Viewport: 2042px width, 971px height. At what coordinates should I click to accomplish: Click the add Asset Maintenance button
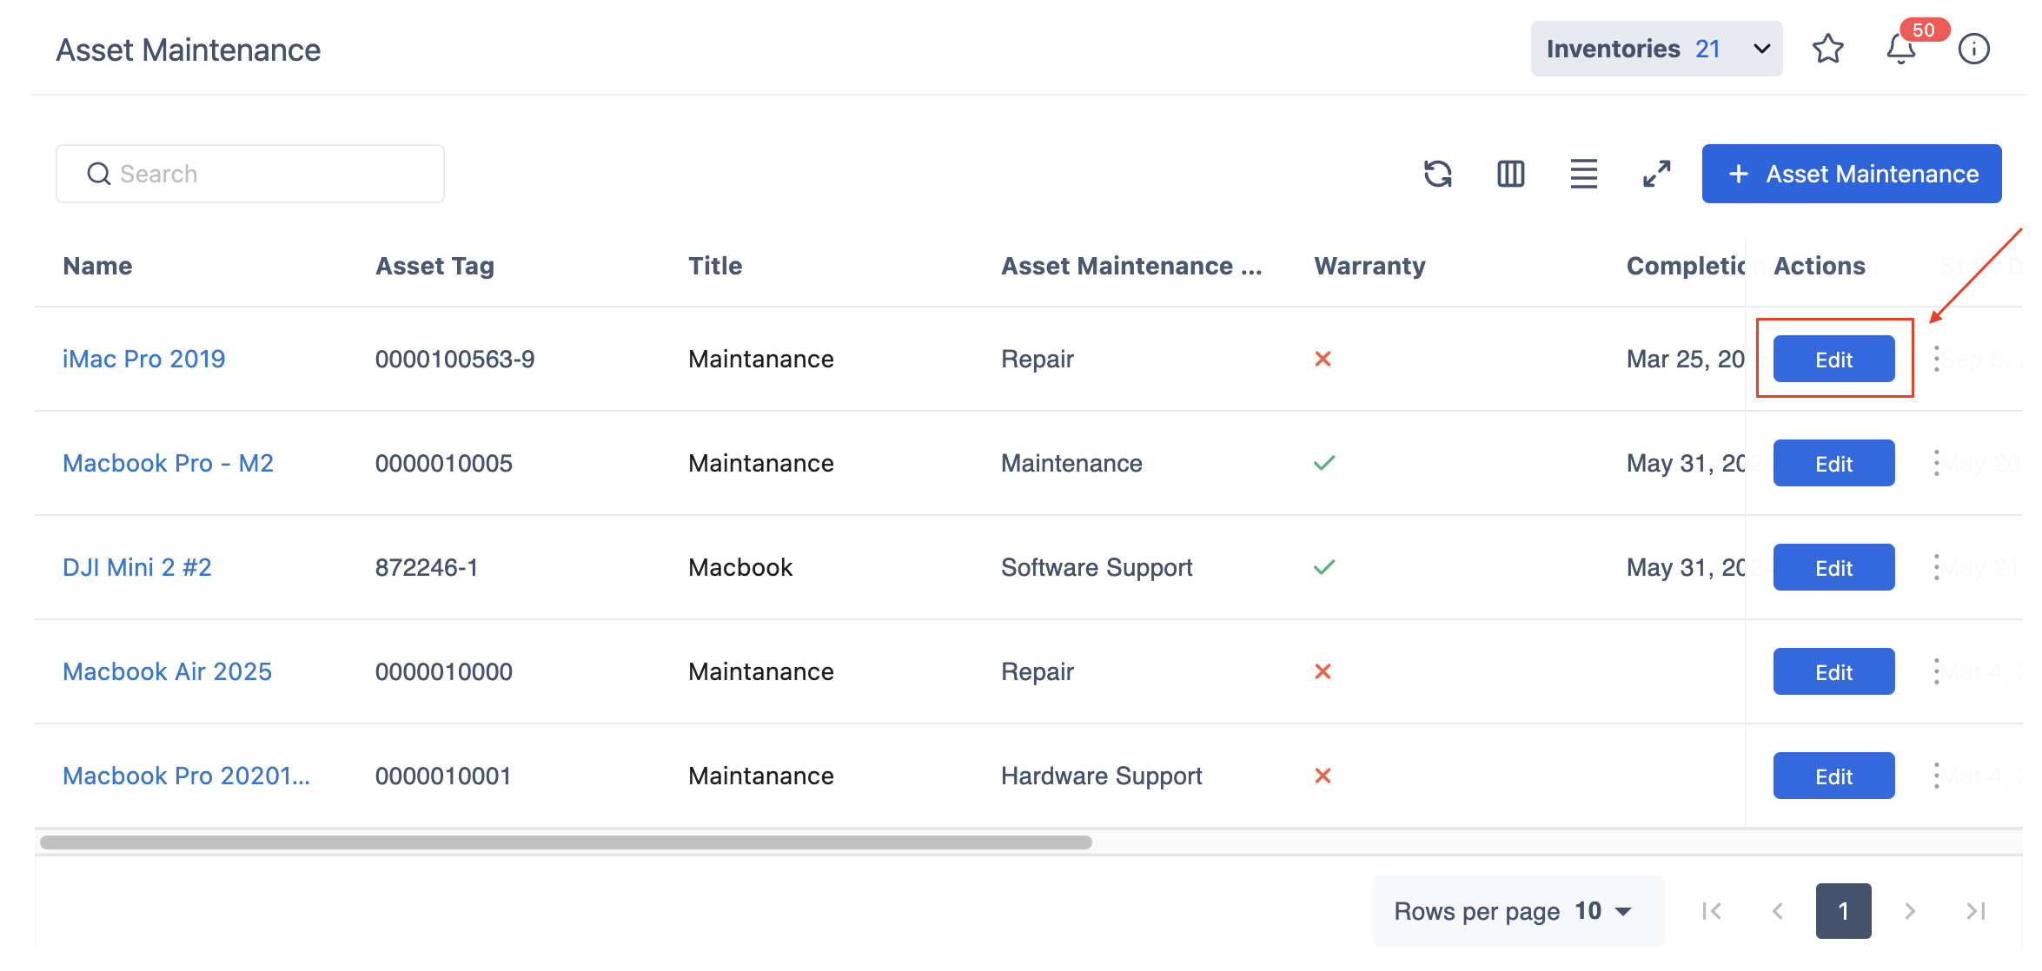click(1852, 174)
